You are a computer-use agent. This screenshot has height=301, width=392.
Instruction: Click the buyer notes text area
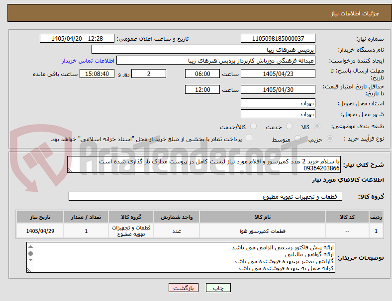point(181,257)
